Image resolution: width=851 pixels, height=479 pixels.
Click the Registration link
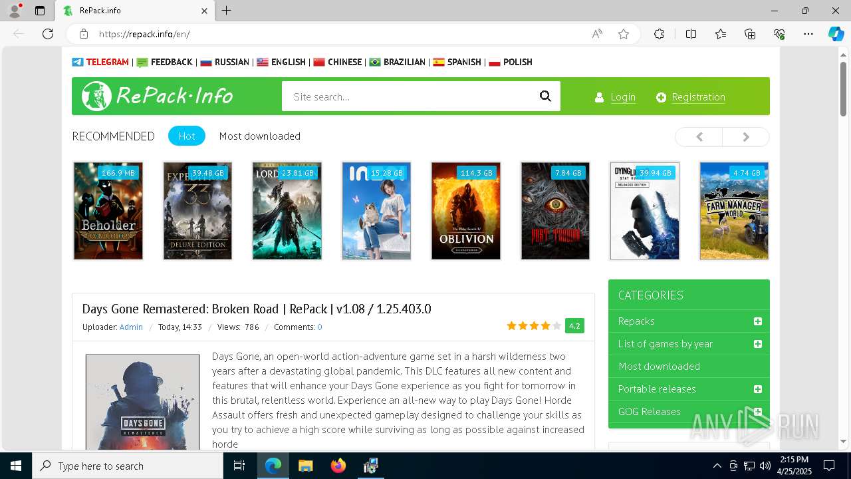698,97
